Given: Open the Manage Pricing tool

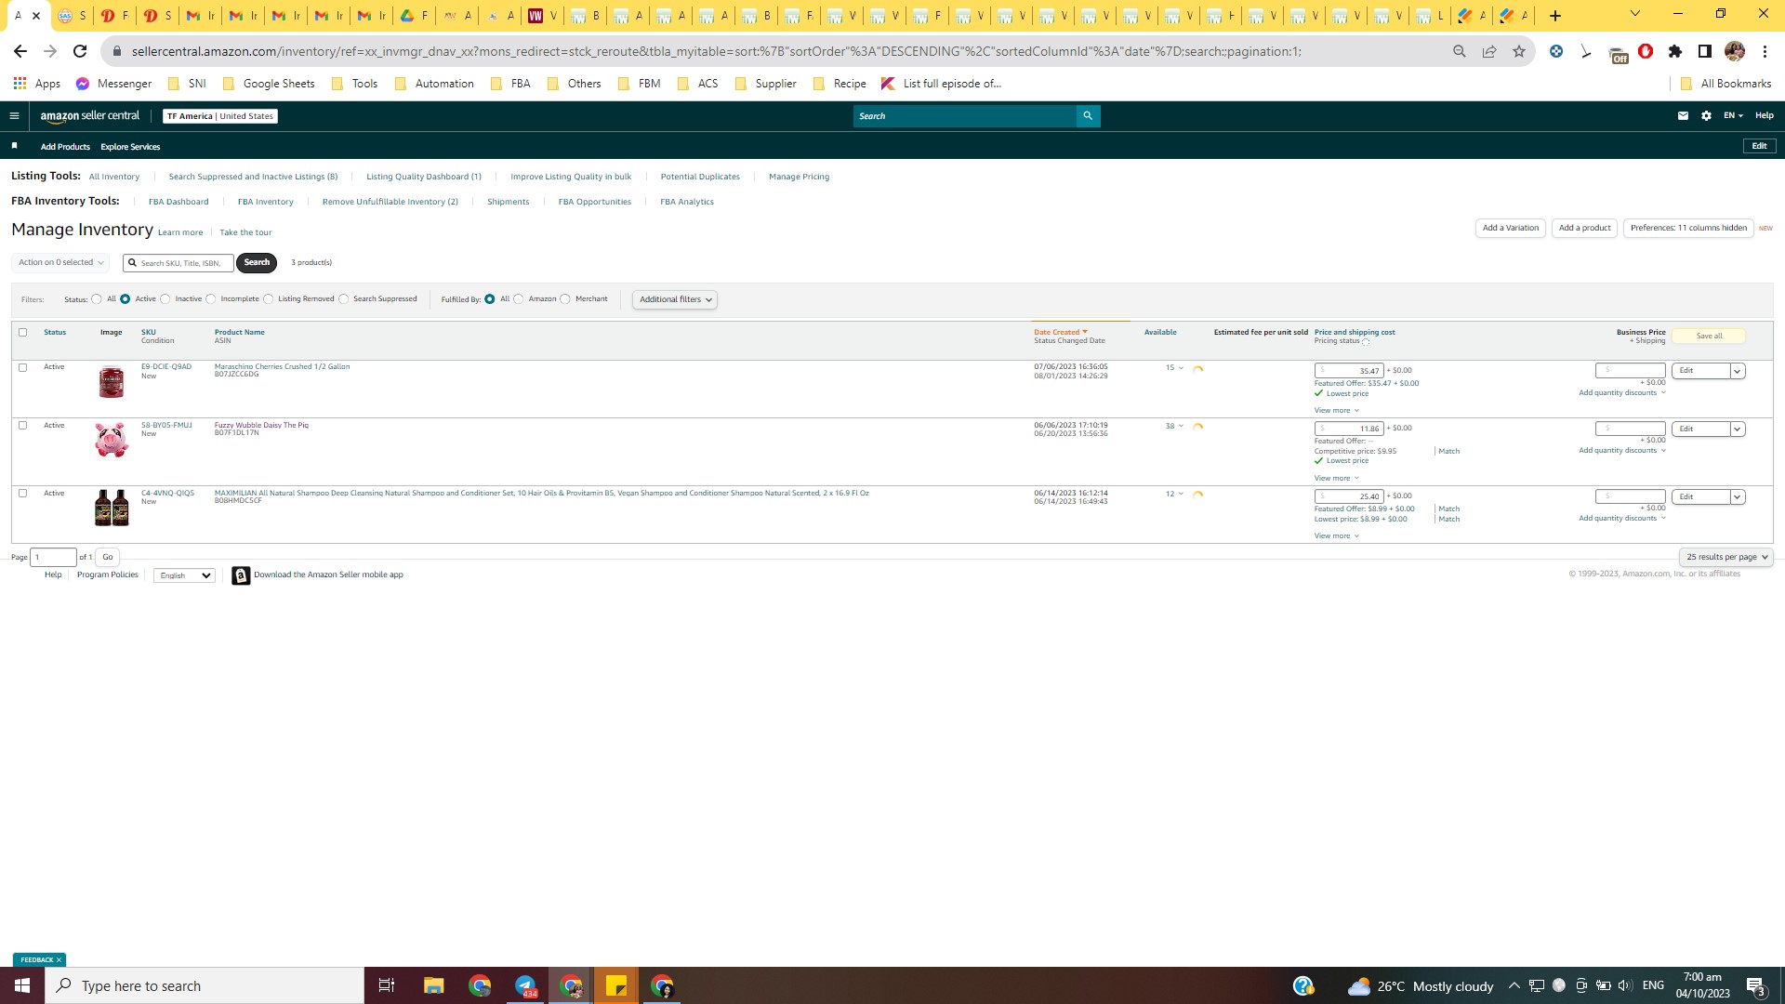Looking at the screenshot, I should (x=799, y=177).
